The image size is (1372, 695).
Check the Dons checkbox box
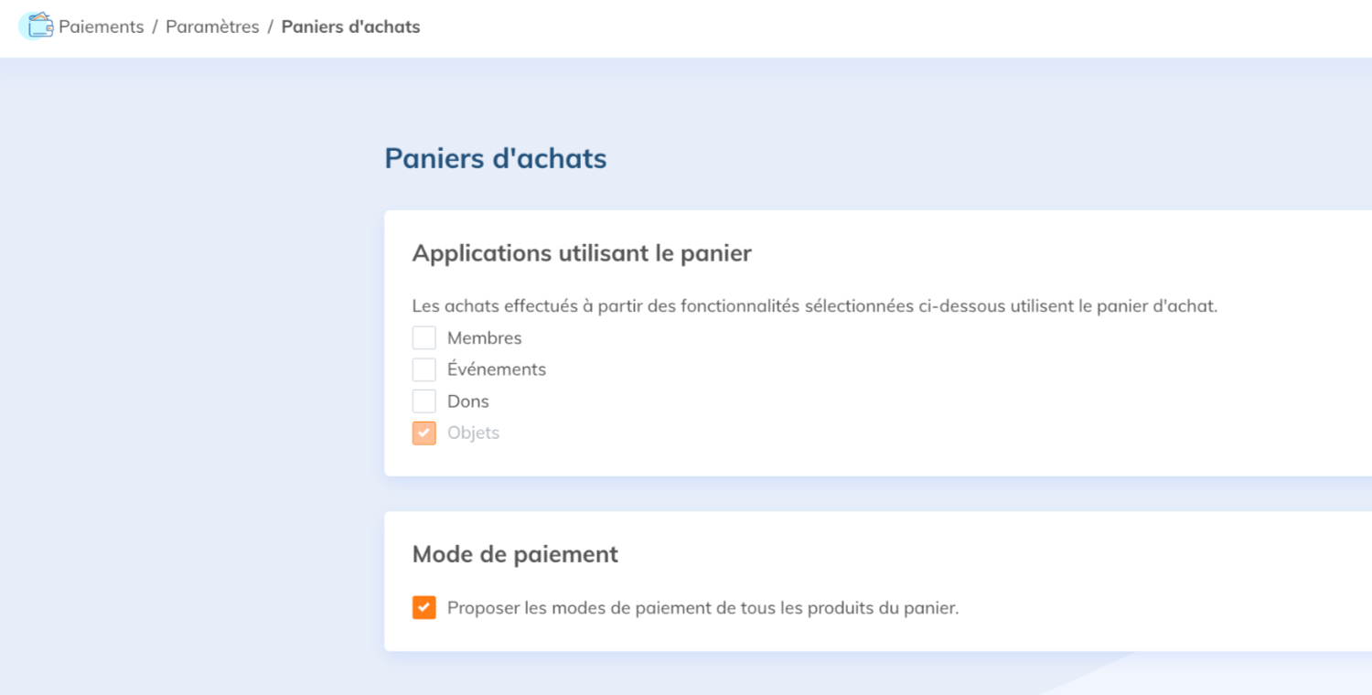(423, 401)
